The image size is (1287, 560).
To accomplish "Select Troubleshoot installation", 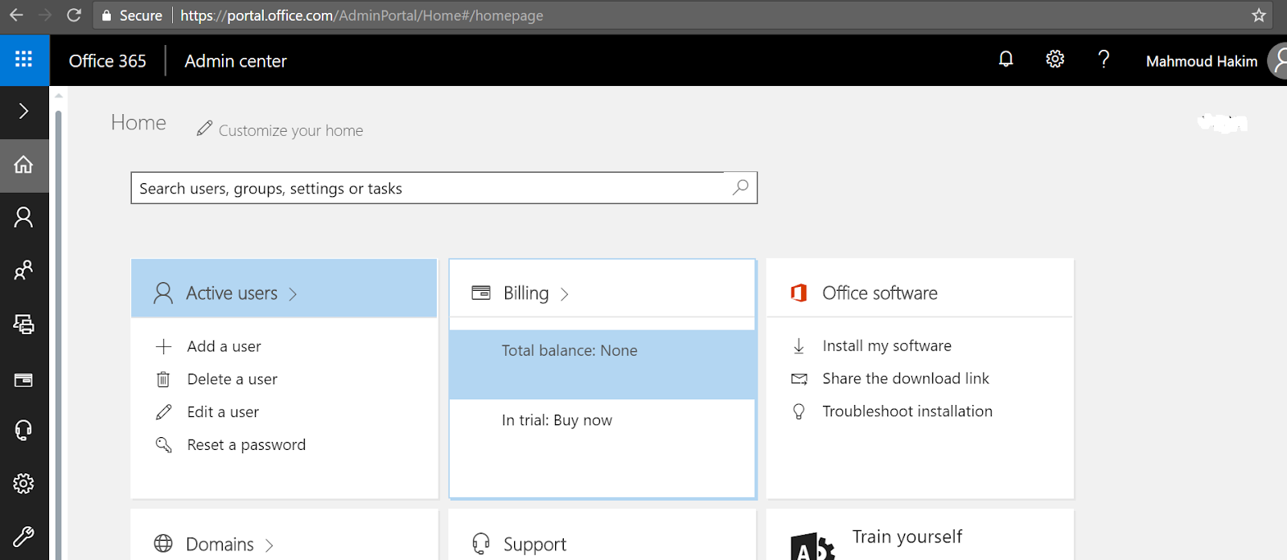I will [x=907, y=411].
